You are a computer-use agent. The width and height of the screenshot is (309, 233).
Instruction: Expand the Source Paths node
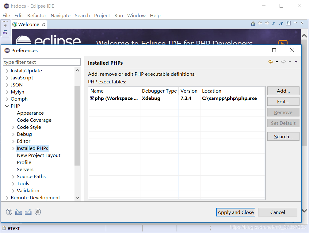pyautogui.click(x=13, y=177)
